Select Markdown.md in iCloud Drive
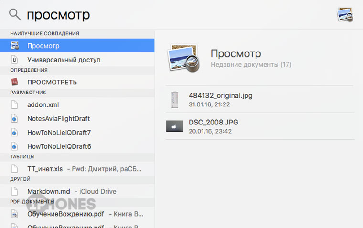 click(x=77, y=191)
